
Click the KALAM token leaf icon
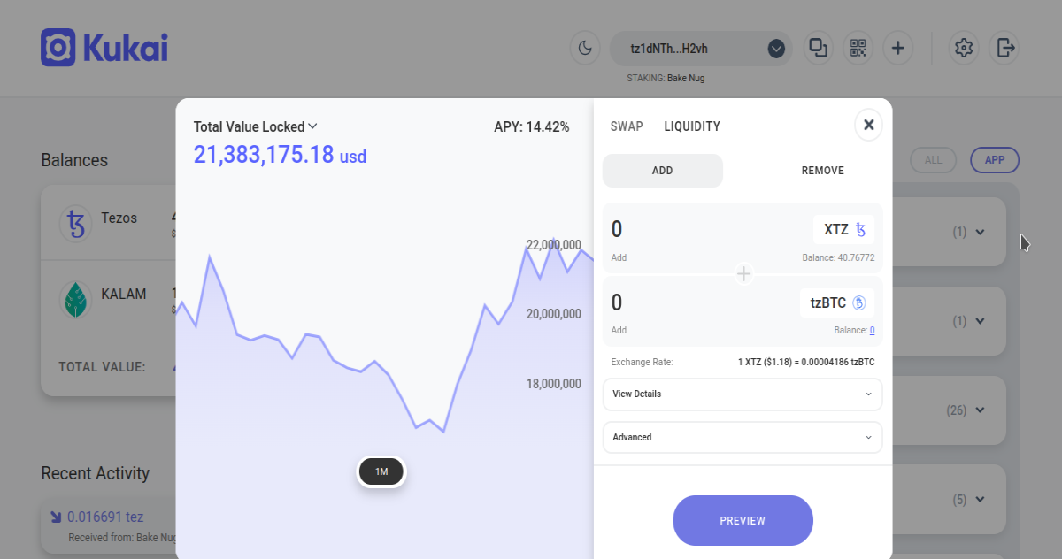tap(76, 300)
